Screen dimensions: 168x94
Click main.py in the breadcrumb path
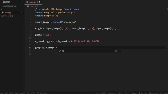point(33,6)
